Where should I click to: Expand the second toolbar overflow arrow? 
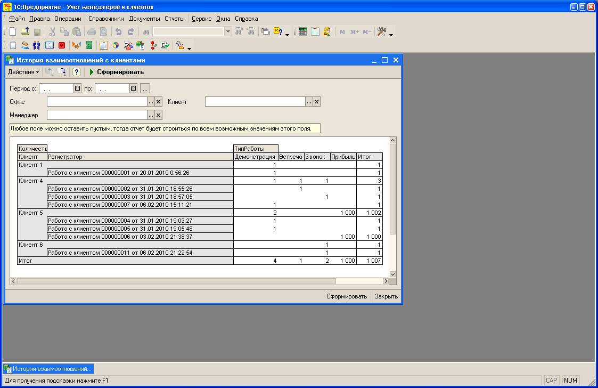[x=189, y=48]
